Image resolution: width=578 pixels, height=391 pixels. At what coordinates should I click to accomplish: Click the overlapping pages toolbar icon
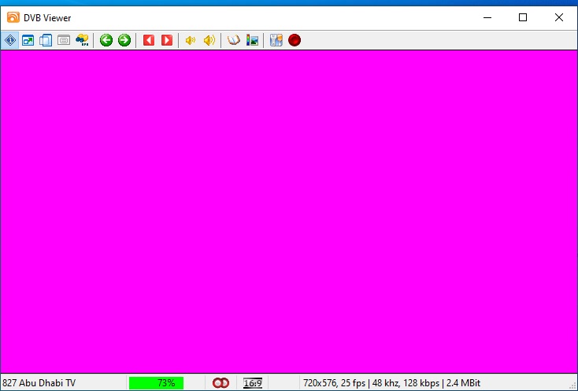coord(46,40)
